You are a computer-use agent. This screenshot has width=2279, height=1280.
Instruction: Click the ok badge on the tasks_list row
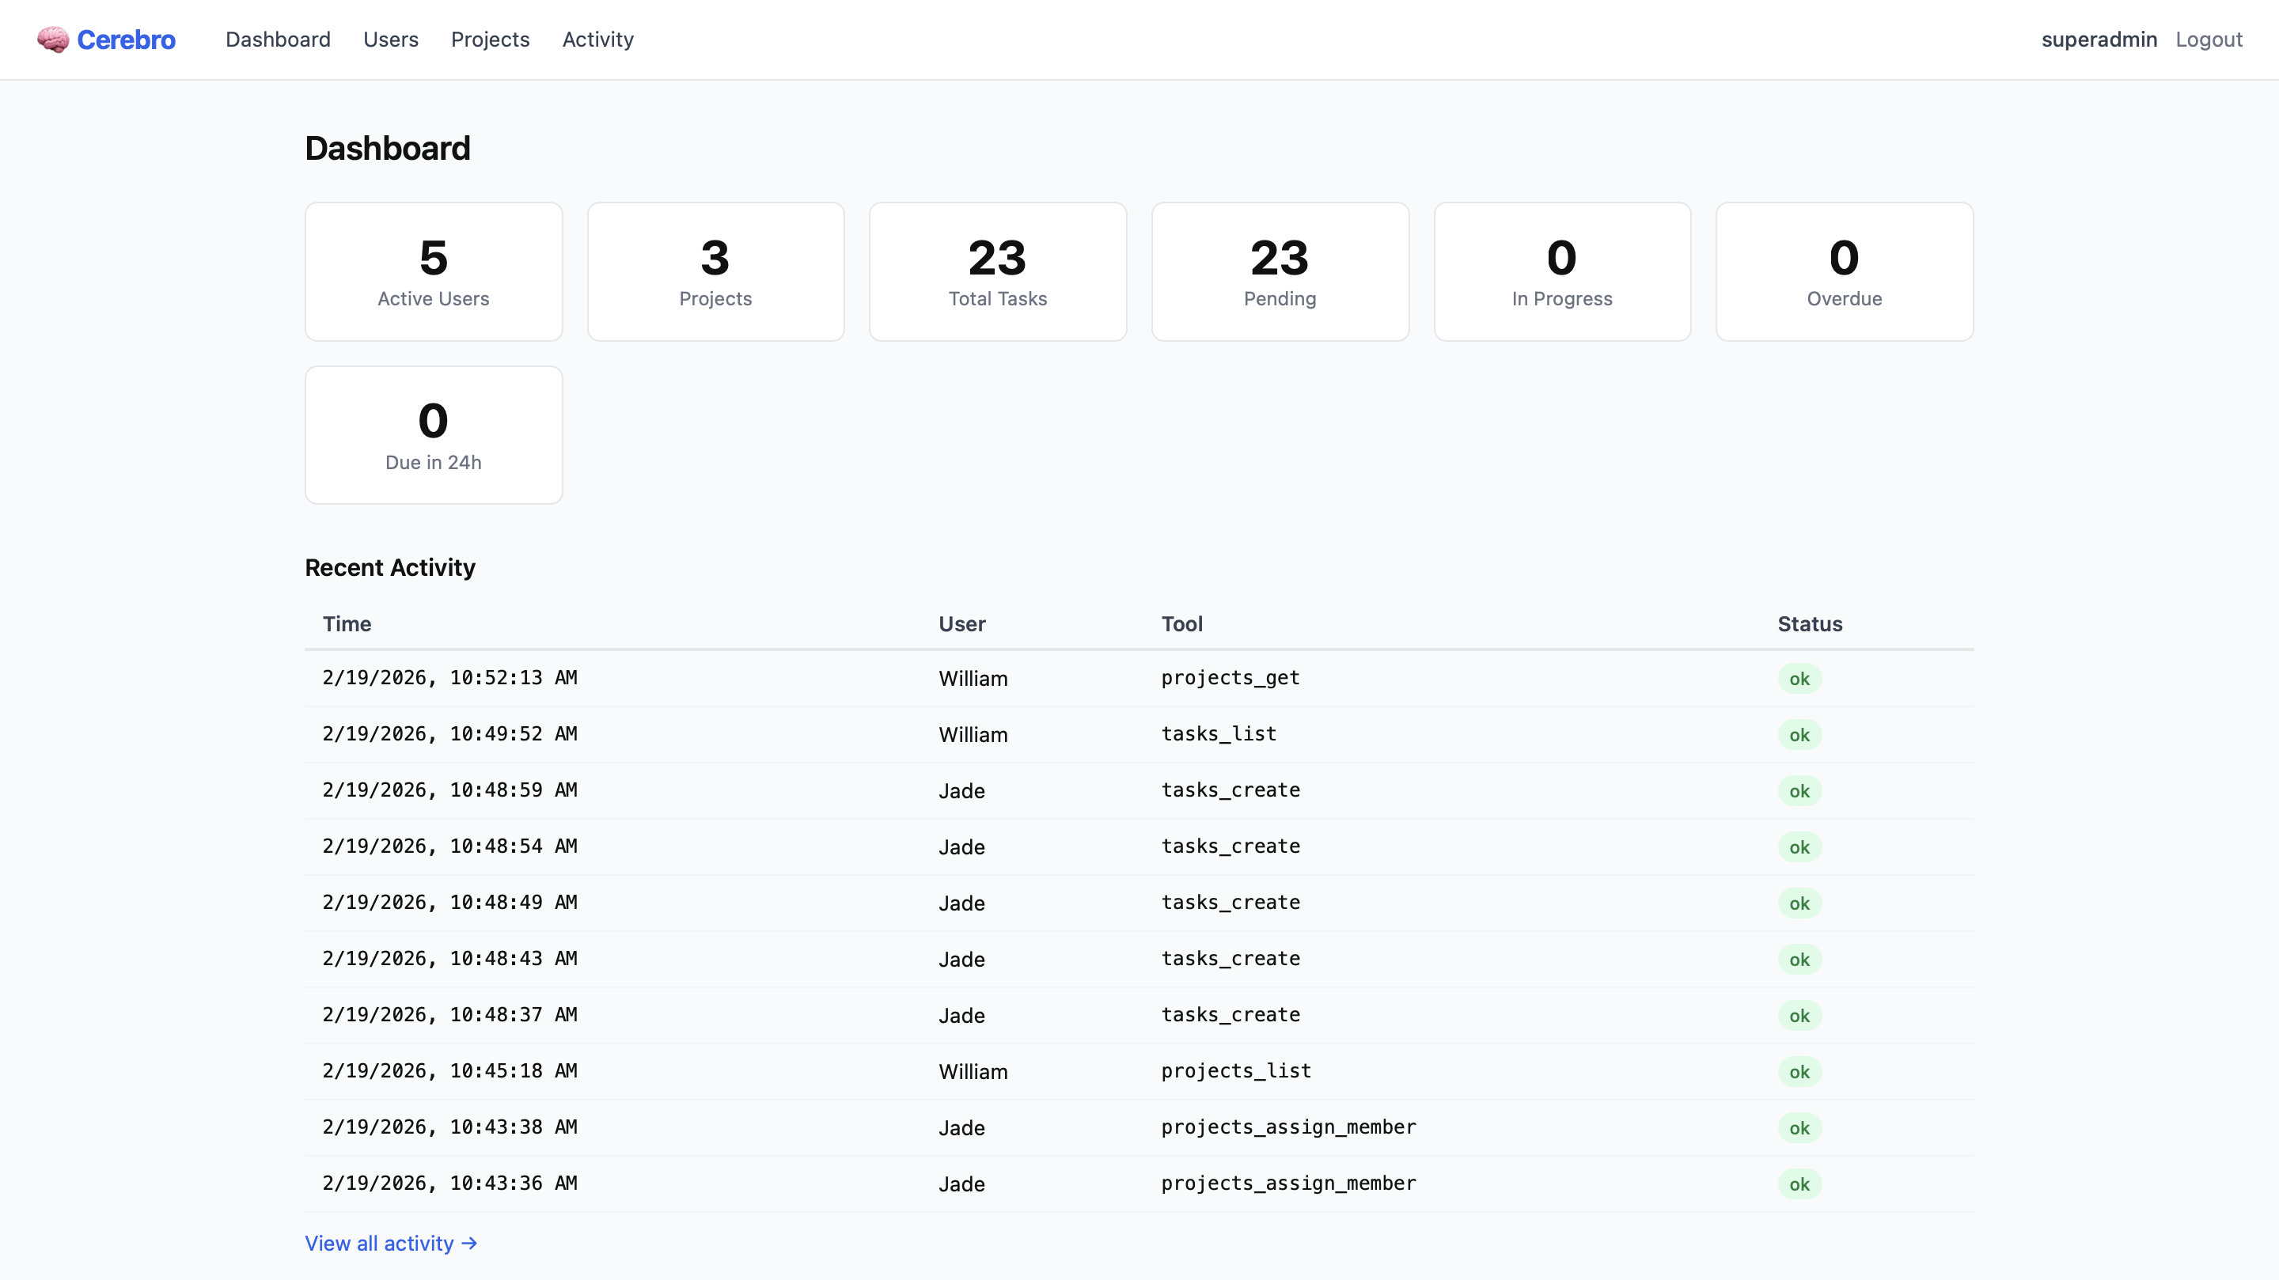click(1799, 734)
